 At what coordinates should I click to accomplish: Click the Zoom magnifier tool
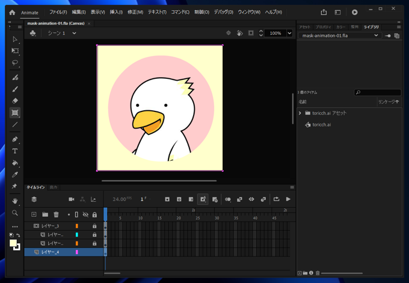pos(15,213)
